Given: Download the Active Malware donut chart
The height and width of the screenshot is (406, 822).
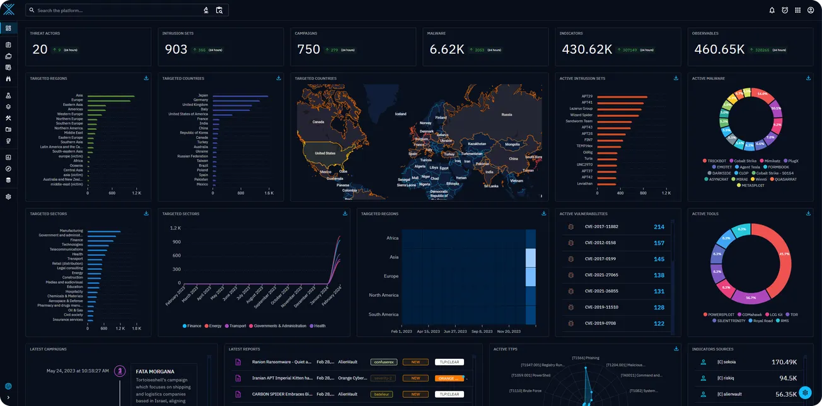Looking at the screenshot, I should 808,78.
